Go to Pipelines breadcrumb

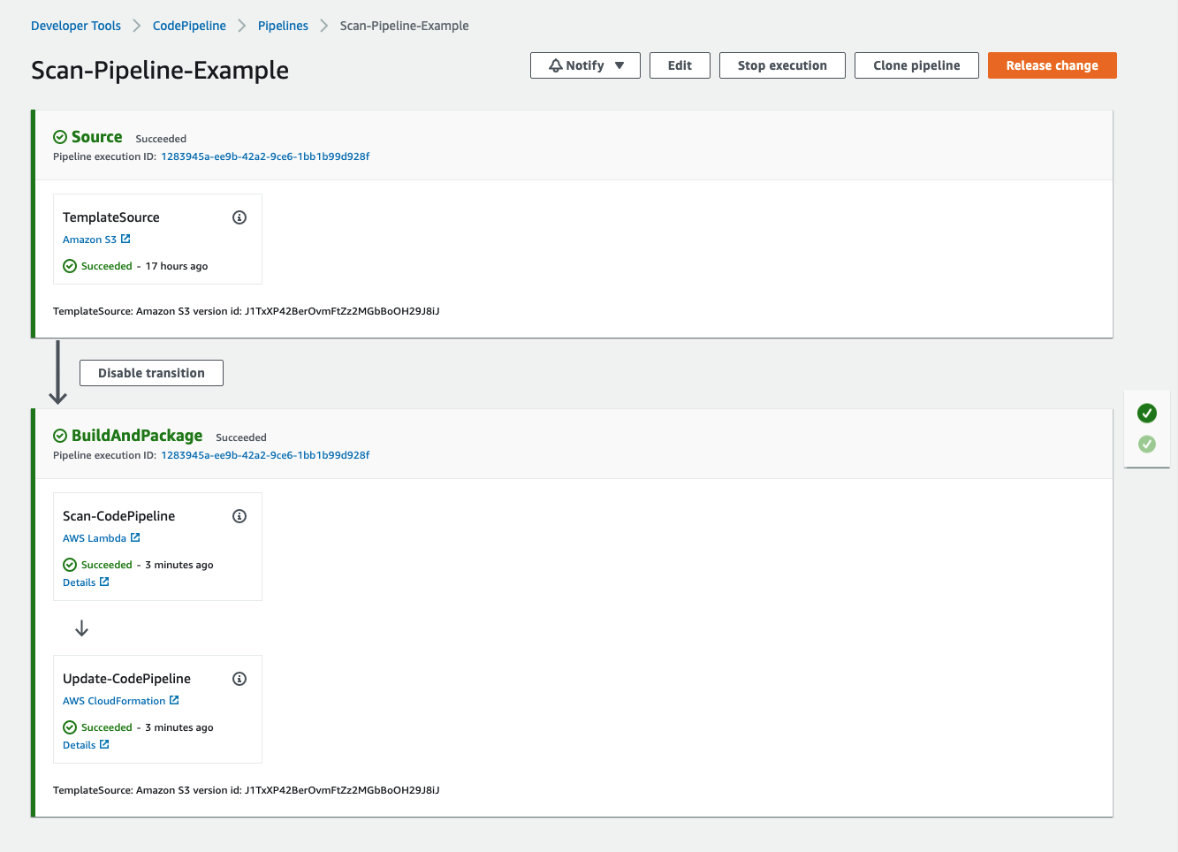283,26
